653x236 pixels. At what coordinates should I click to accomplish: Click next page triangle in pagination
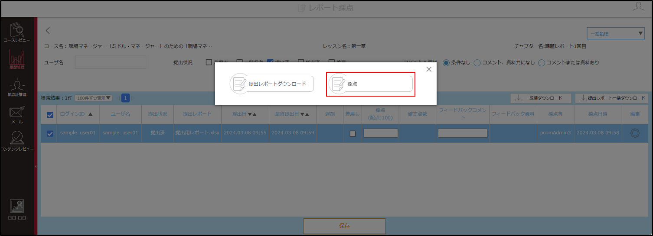[x=133, y=98]
